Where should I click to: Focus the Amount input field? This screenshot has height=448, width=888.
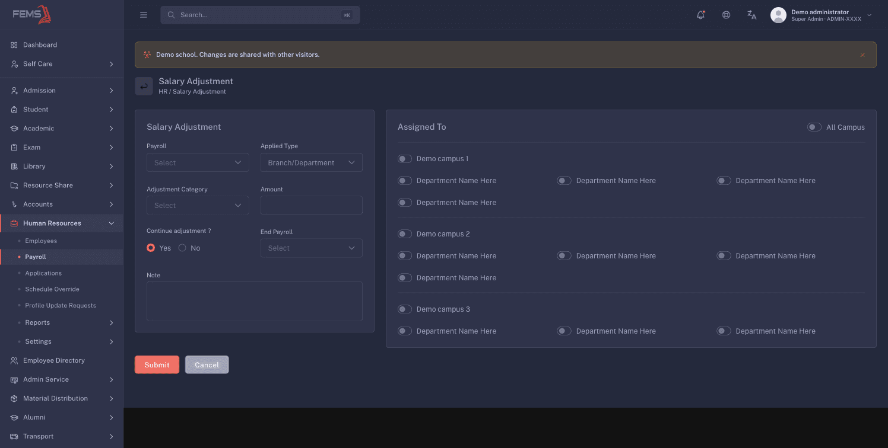[311, 205]
